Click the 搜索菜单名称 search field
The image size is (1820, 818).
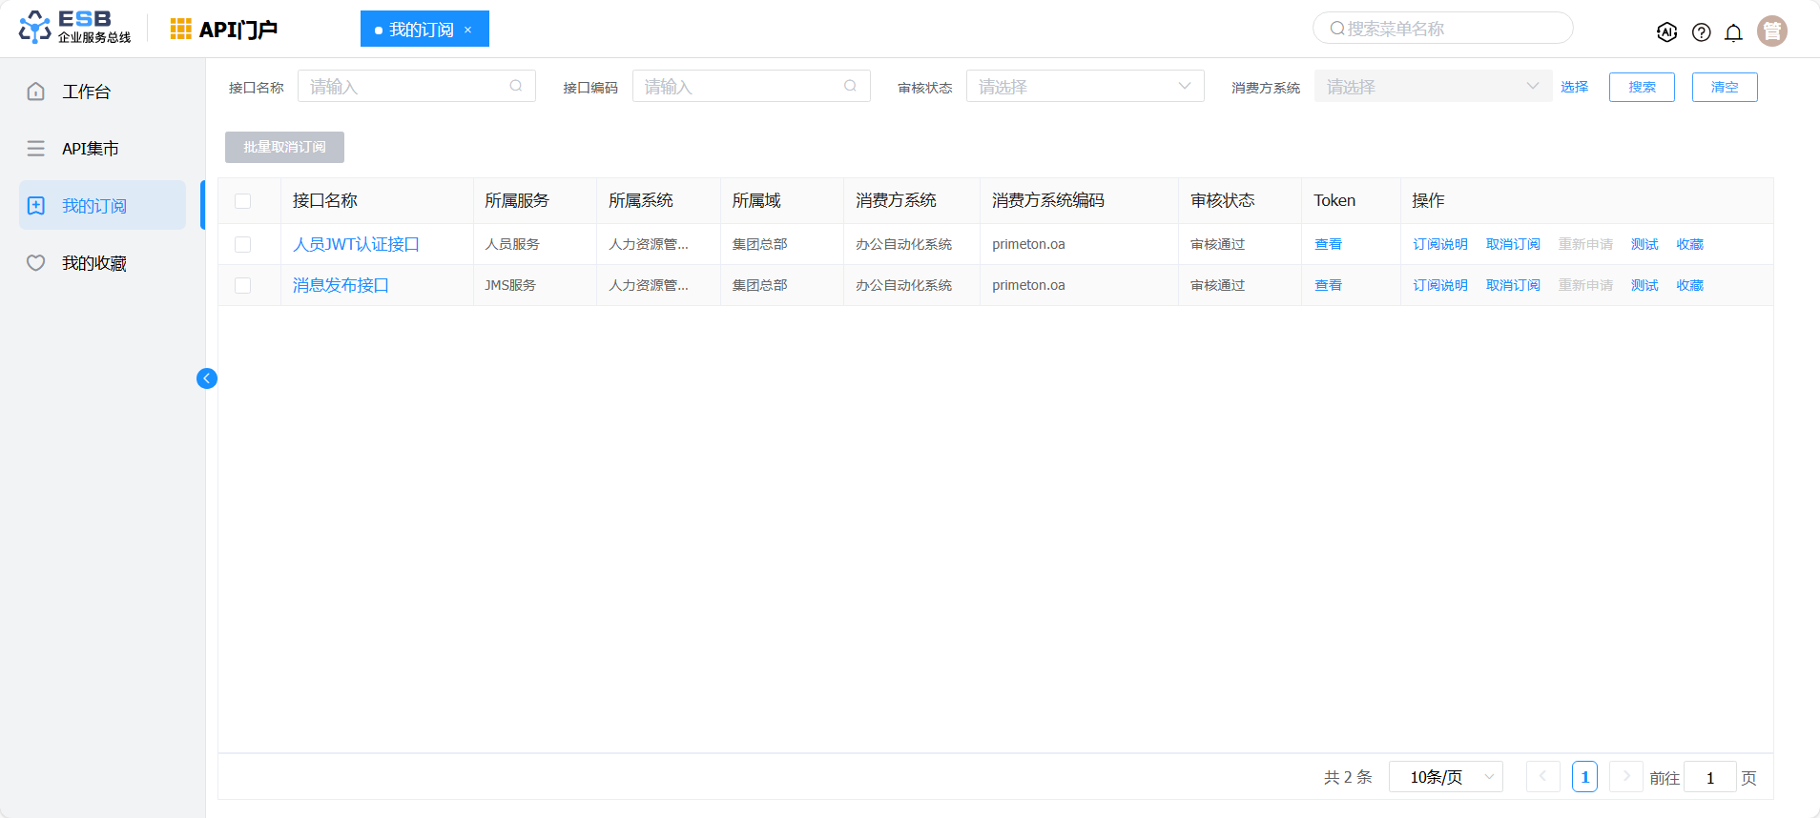[1442, 29]
